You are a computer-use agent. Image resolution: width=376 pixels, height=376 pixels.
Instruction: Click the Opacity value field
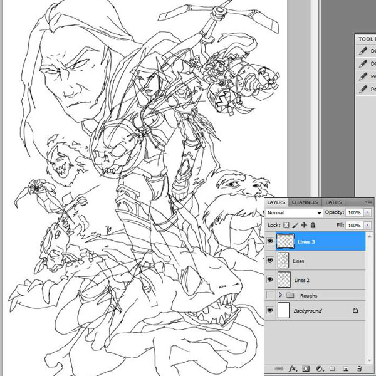coord(355,212)
